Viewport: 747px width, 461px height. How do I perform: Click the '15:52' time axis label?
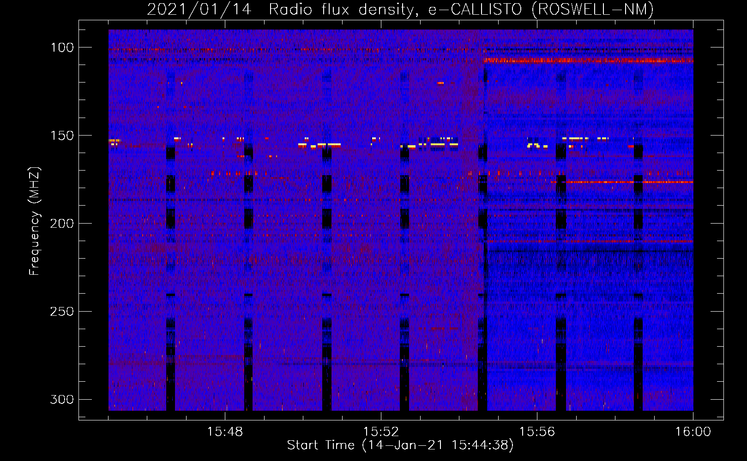pyautogui.click(x=381, y=432)
